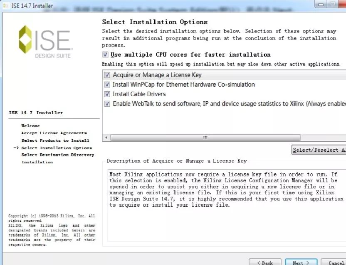Click the Select Installation Options step
Viewport: 346px width, 265px height.
(57, 148)
